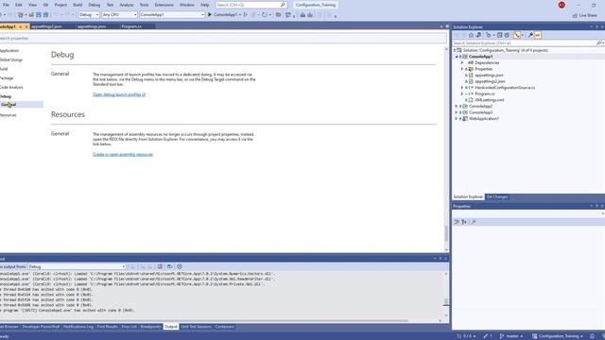
Task: Switch views icon in Solution Explorer toolbar
Action: pos(478,35)
